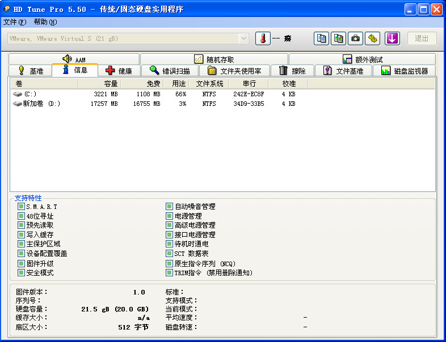Sort by the 免费 column header

coord(142,84)
